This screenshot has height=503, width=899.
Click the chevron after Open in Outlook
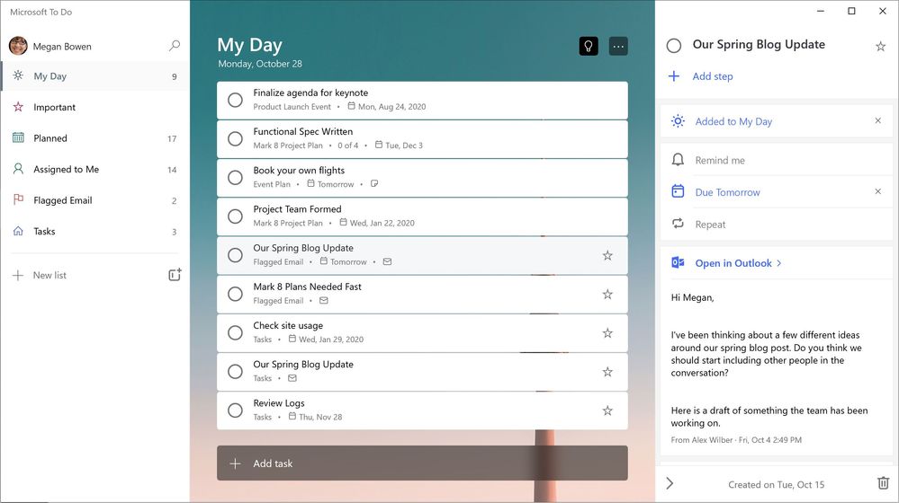coord(778,263)
